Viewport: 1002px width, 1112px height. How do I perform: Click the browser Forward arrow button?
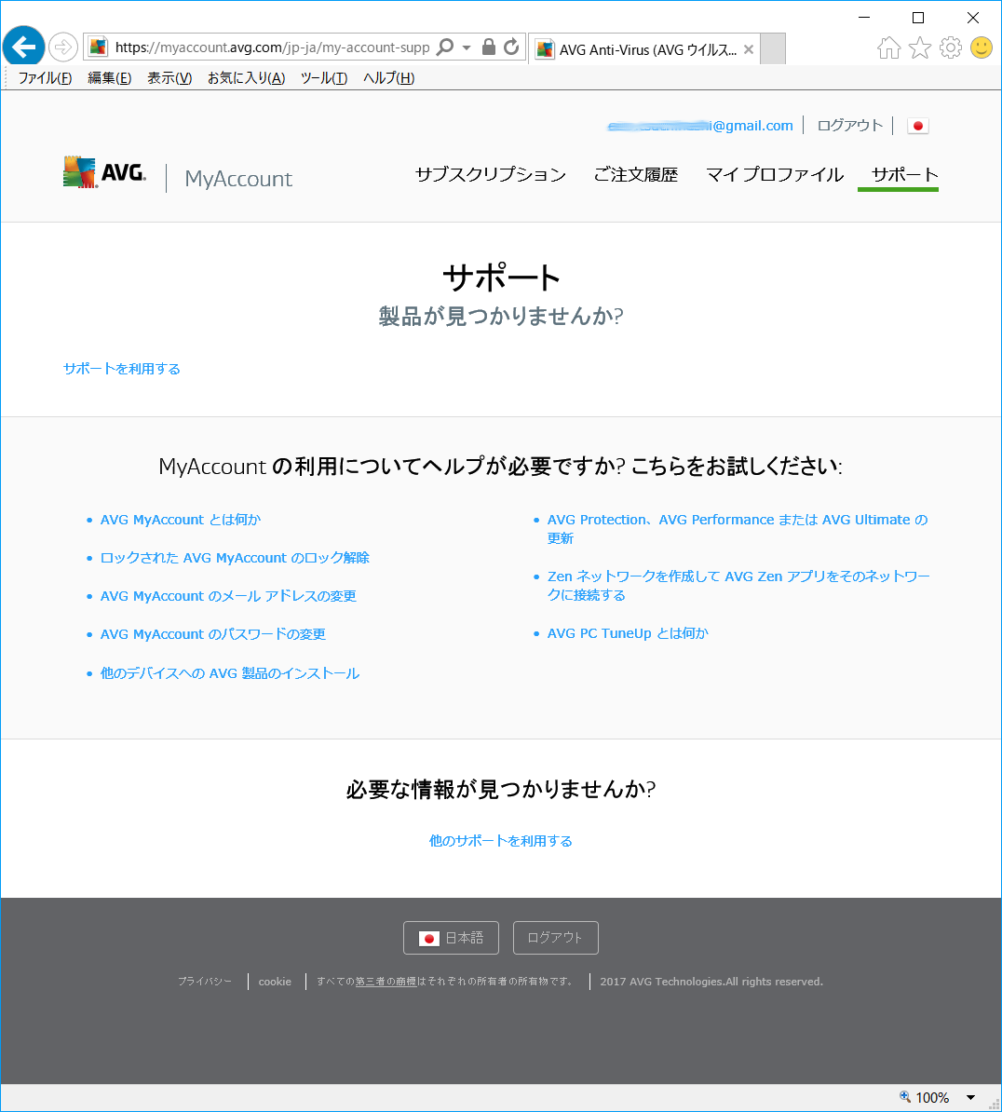pyautogui.click(x=63, y=47)
